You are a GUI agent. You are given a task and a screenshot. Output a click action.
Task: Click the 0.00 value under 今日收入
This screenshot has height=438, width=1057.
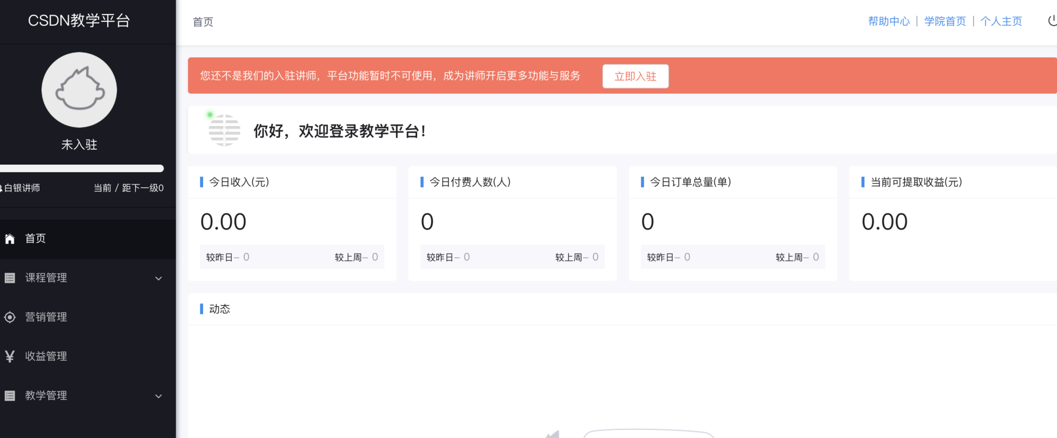click(x=223, y=222)
